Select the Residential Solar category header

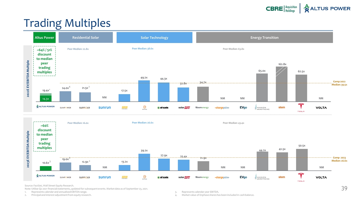(86, 37)
